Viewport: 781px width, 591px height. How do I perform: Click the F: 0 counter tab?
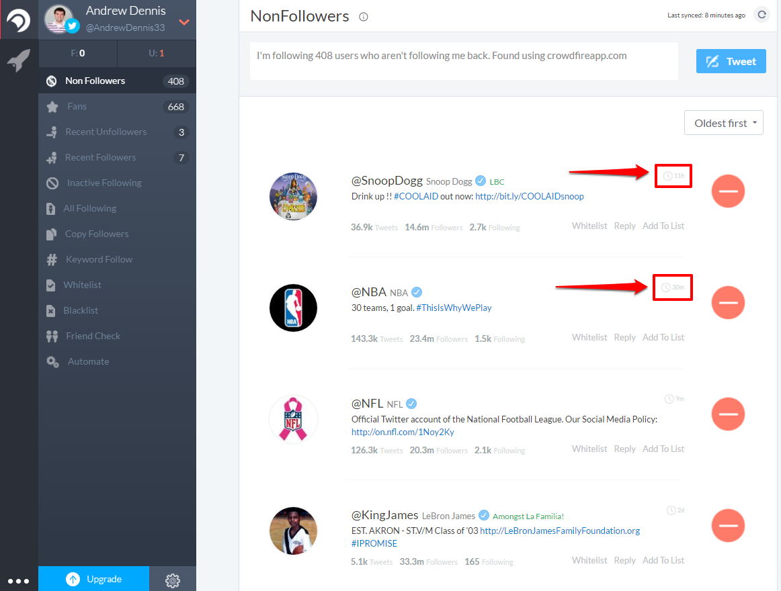(78, 53)
